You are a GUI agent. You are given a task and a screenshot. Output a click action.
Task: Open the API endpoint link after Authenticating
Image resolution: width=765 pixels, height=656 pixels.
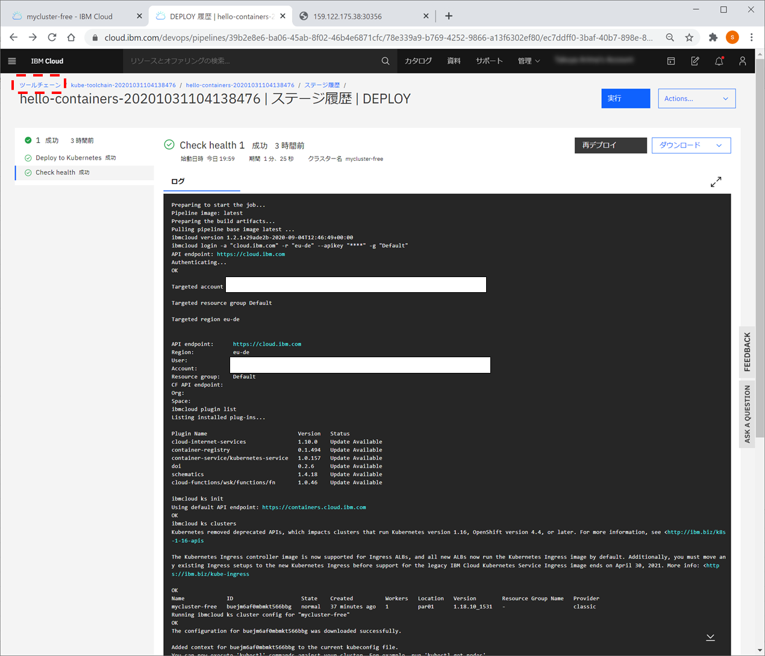251,254
